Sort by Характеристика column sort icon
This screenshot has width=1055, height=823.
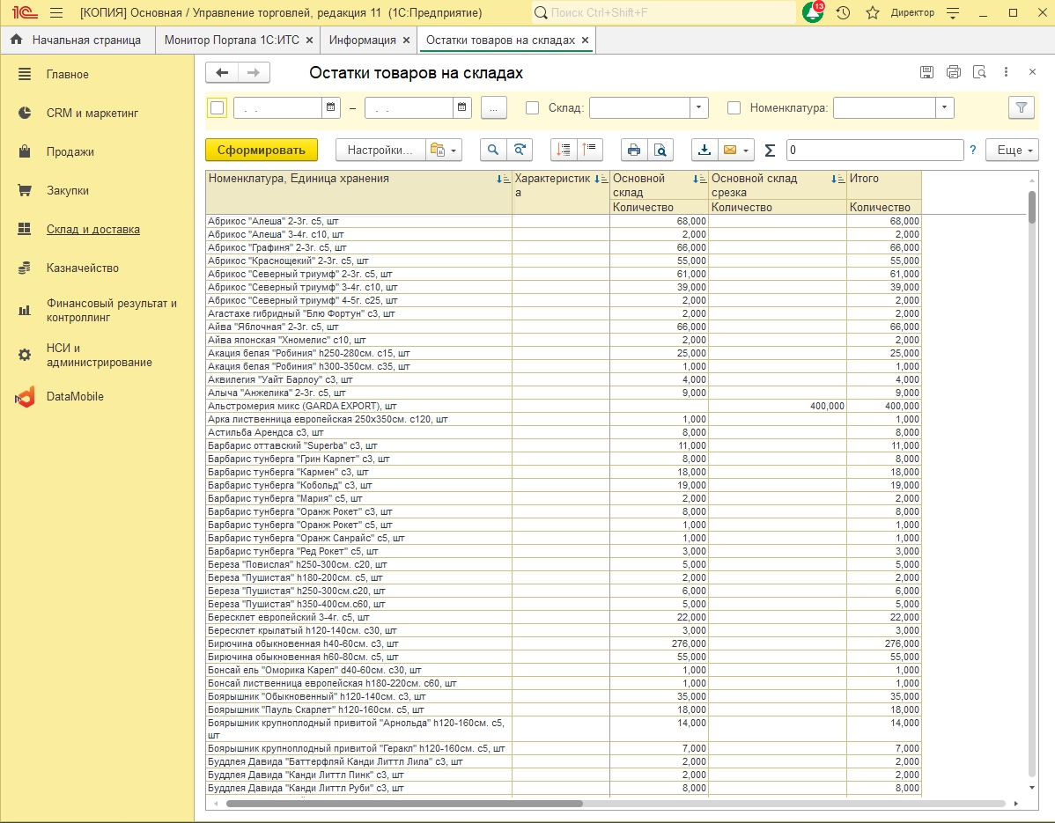click(601, 179)
